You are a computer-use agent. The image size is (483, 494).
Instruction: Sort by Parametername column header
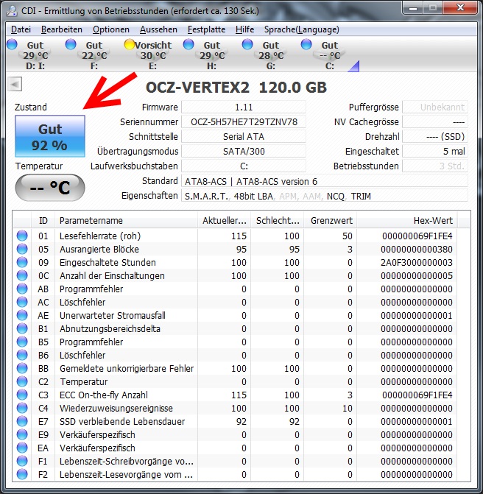tap(126, 221)
